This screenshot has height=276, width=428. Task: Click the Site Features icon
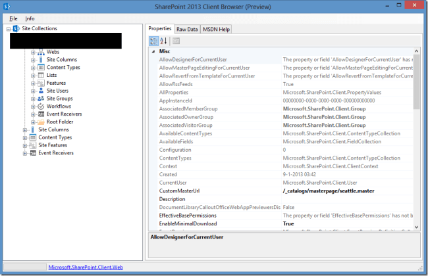[33, 145]
